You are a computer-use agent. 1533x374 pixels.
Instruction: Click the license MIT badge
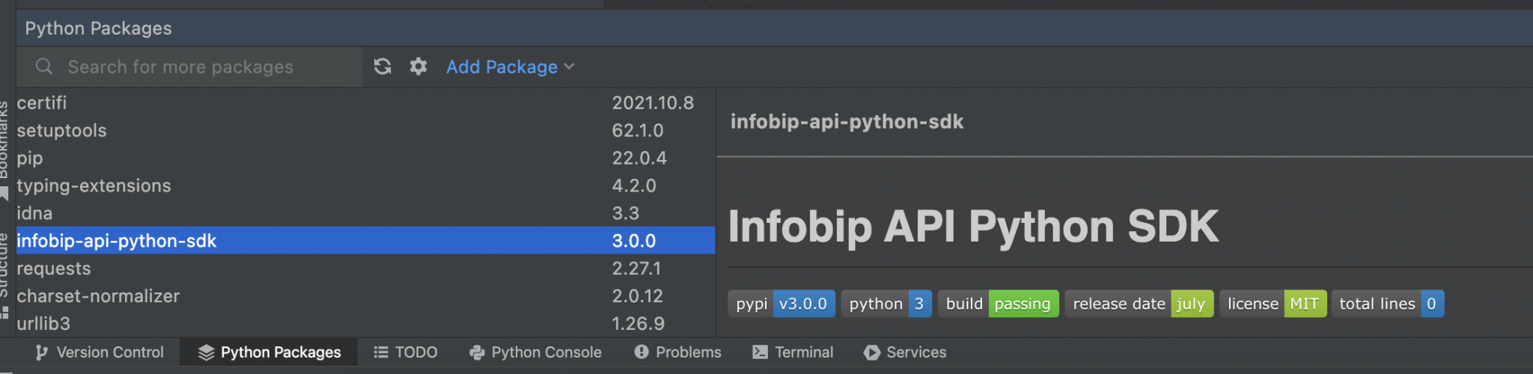(1273, 304)
